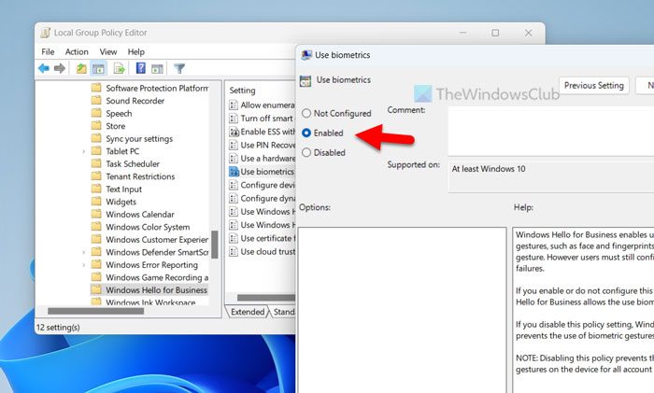Select the Enabled radio button
Image resolution: width=654 pixels, height=393 pixels.
[306, 133]
